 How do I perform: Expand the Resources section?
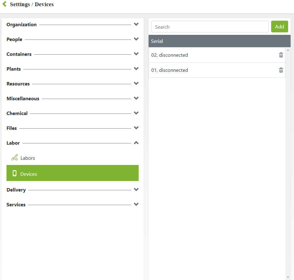(x=136, y=84)
